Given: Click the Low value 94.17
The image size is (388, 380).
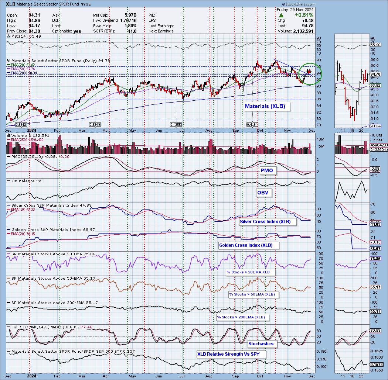Looking at the screenshot, I should coord(34,26).
